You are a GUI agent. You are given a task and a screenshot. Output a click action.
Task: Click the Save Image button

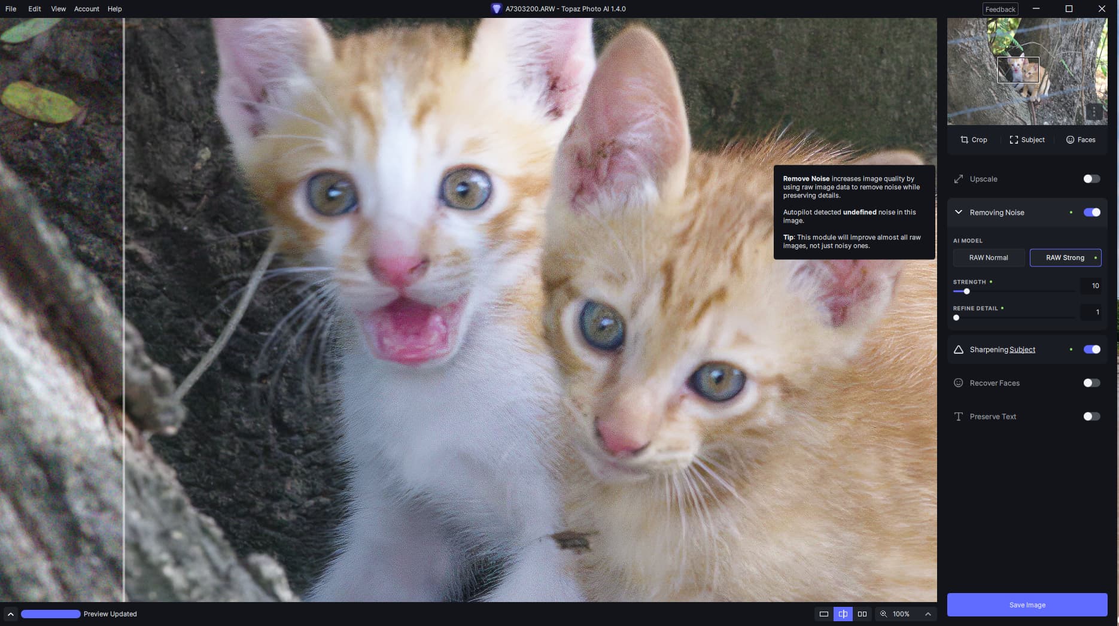(x=1027, y=604)
